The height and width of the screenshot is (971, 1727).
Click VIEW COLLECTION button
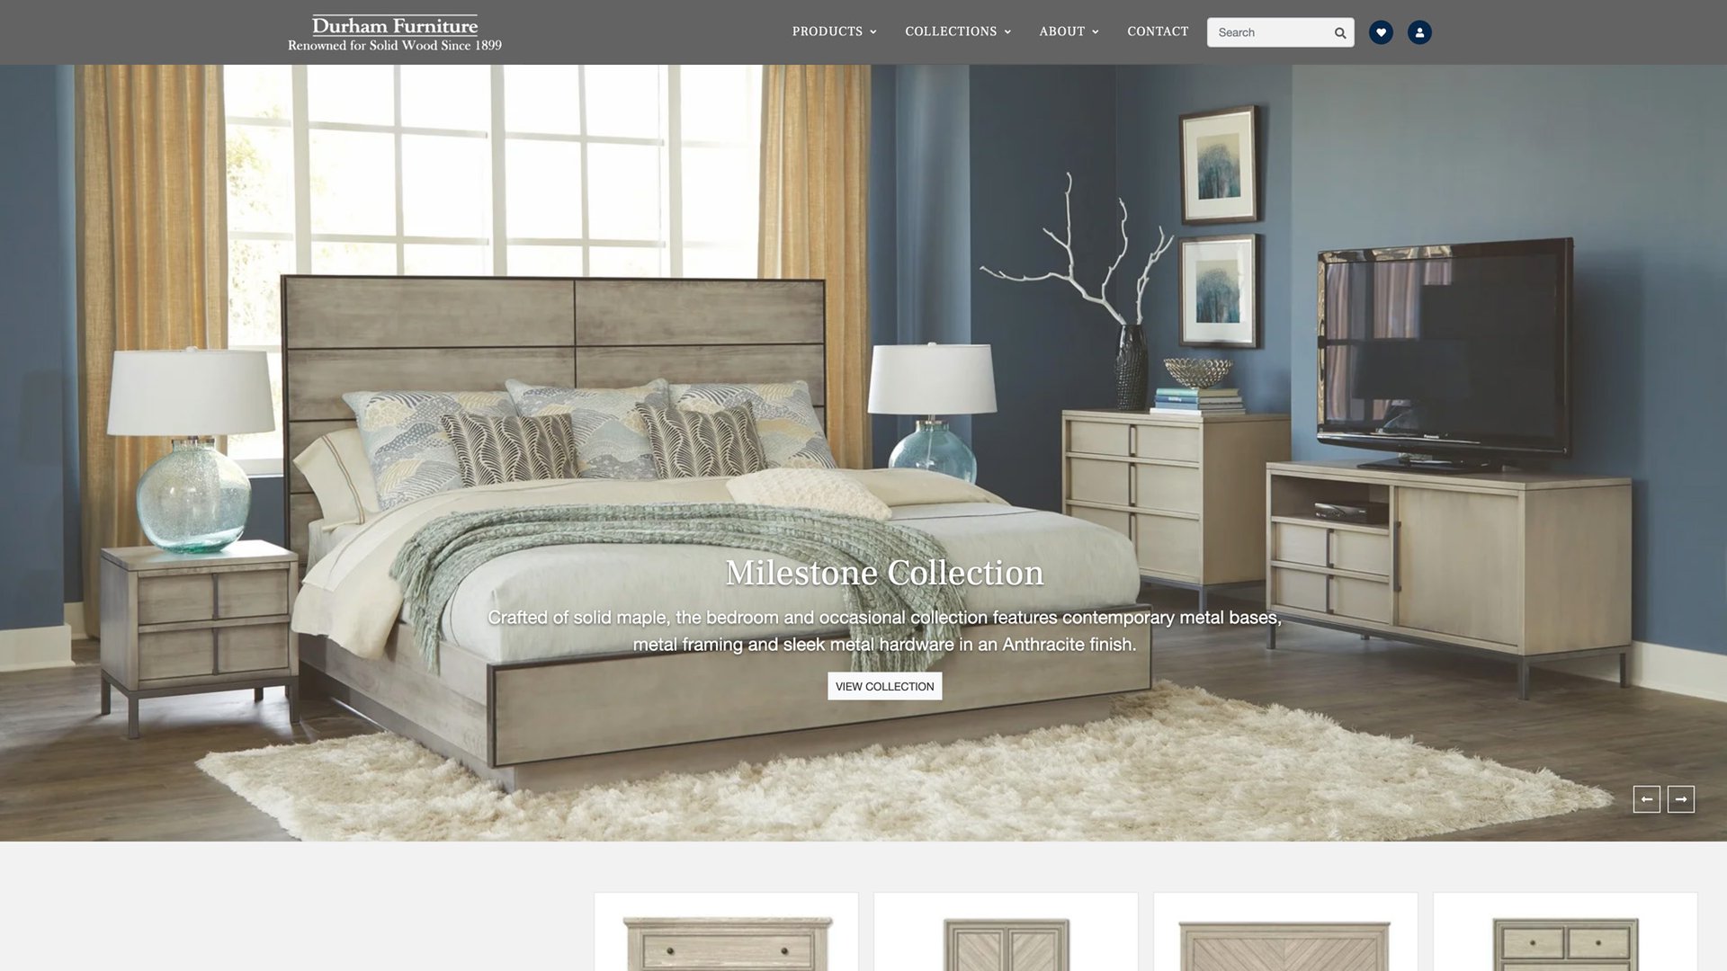pyautogui.click(x=885, y=685)
